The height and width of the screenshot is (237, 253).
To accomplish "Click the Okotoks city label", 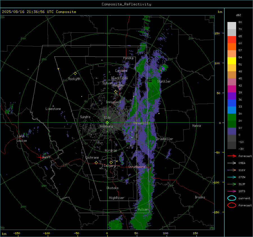I will coord(112,188).
